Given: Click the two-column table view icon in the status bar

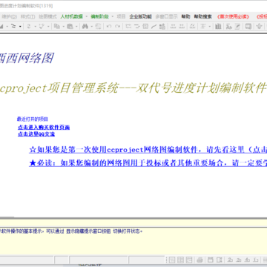Looking at the screenshot, I should click(x=181, y=260).
